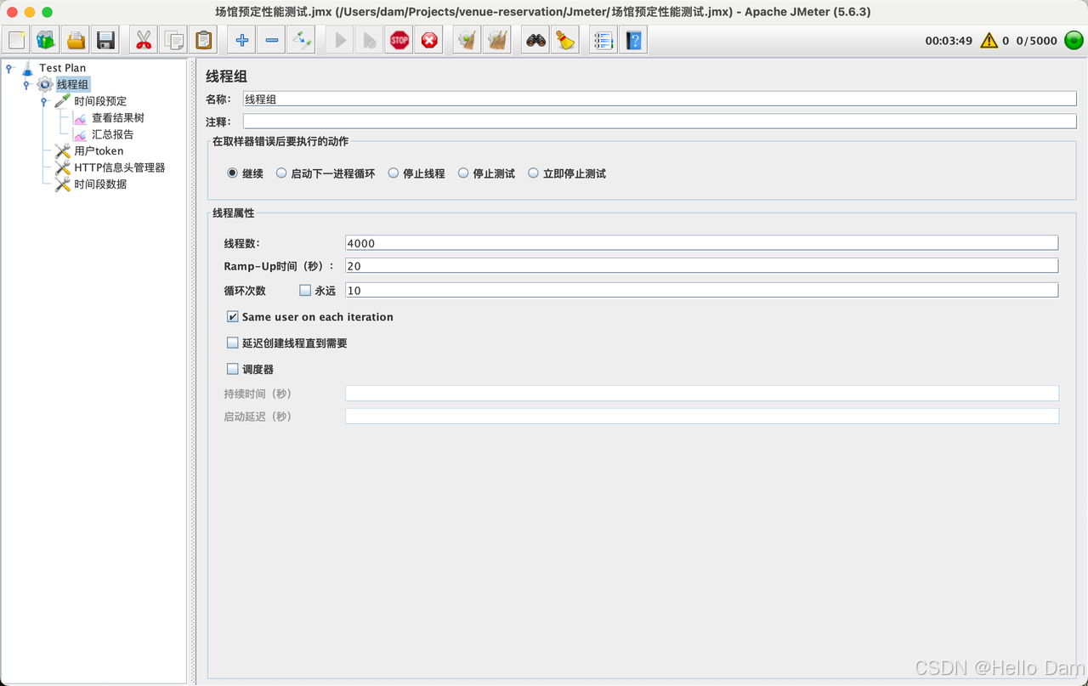Select HTTP信息头管理器 in the tree
Image resolution: width=1088 pixels, height=686 pixels.
[120, 167]
